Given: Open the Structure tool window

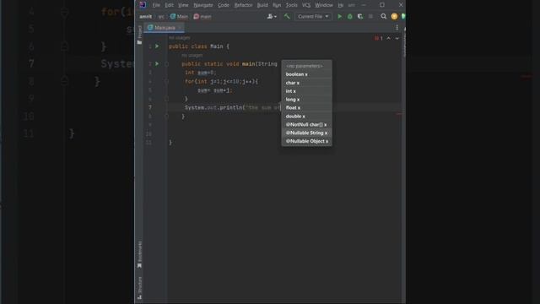Looking at the screenshot, I should (x=139, y=287).
